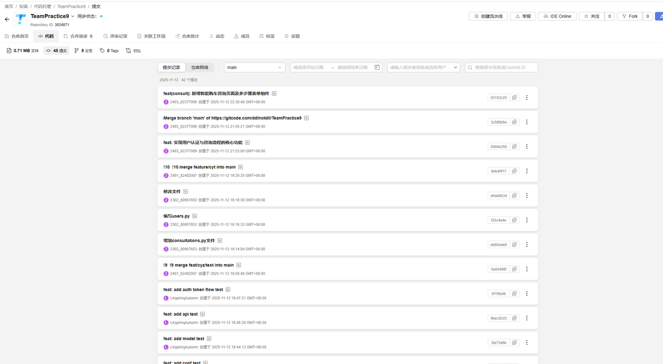This screenshot has height=364, width=663.
Task: Open the 代码托管 breadcrumb link
Action: pos(42,6)
